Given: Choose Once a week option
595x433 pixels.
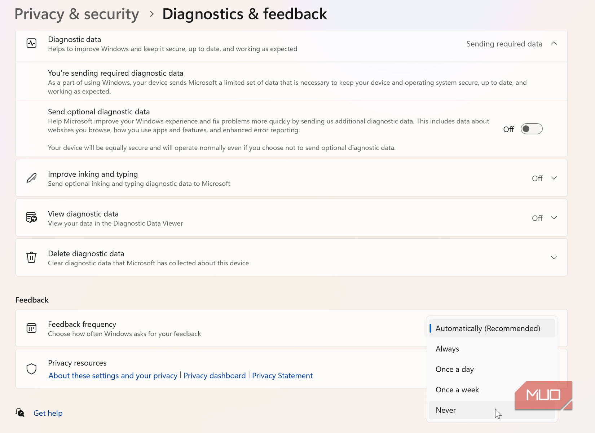Looking at the screenshot, I should click(492, 390).
